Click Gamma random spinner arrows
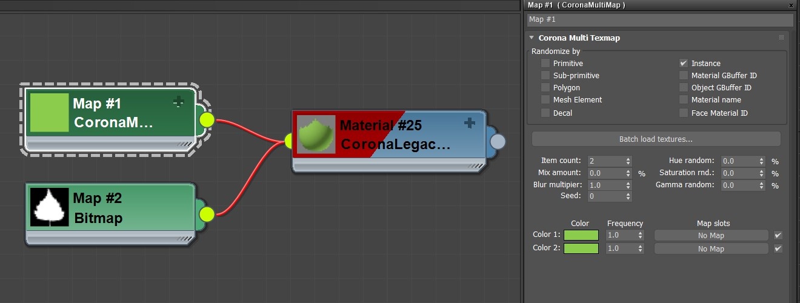The width and height of the screenshot is (800, 303). pos(761,185)
